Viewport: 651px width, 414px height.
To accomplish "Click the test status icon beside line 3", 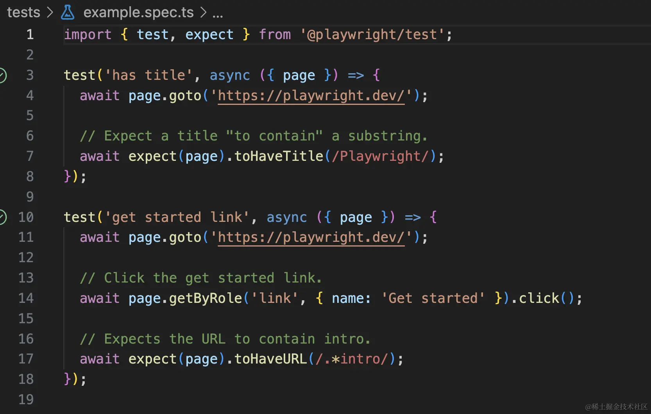I will click(x=2, y=75).
